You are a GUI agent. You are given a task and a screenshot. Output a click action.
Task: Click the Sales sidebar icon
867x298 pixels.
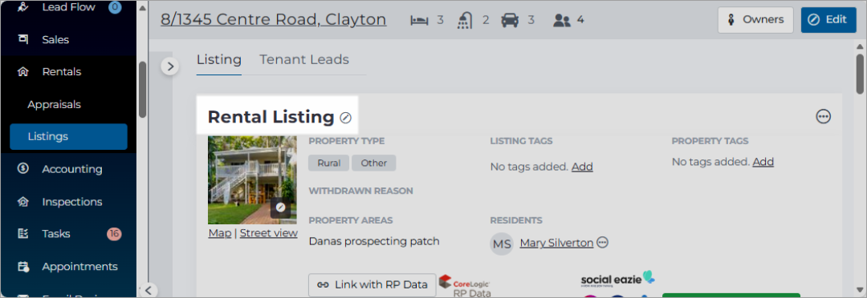point(22,39)
